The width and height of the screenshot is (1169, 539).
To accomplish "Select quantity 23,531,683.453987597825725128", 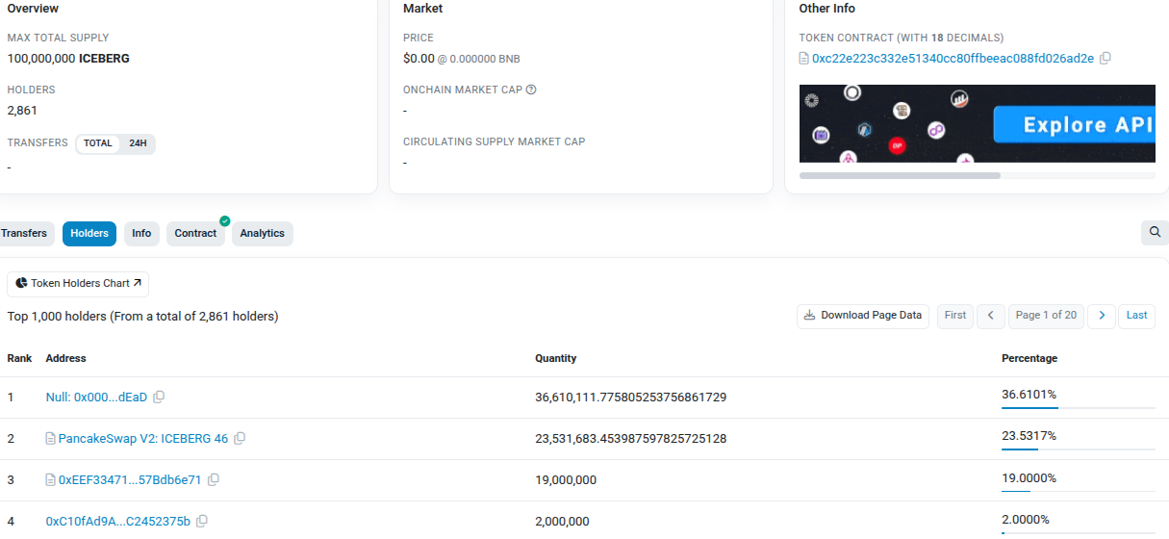I will [631, 439].
